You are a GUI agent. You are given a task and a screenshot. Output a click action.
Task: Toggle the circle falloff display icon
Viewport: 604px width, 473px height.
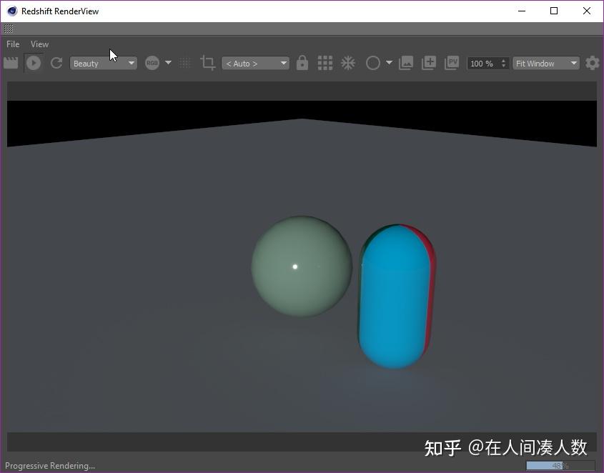point(372,63)
